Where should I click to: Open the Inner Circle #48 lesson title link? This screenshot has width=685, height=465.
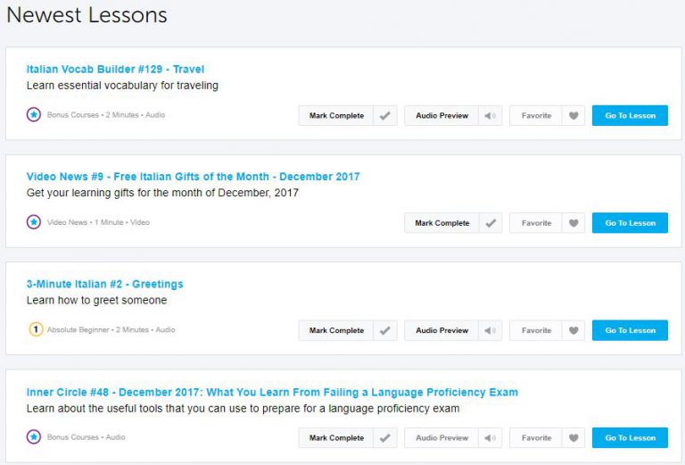point(272,392)
